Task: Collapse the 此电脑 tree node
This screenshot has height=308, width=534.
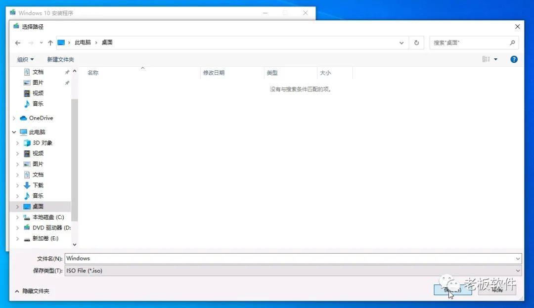Action: [14, 132]
